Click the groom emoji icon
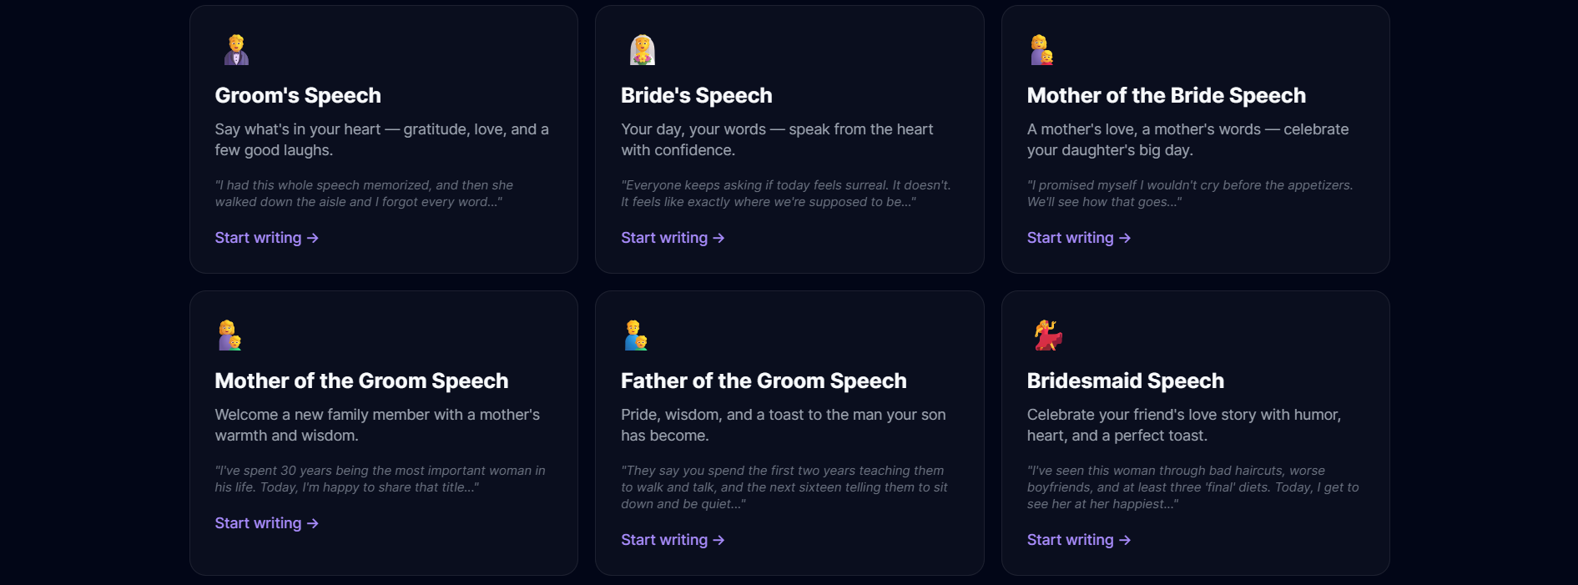1578x585 pixels. 235,49
